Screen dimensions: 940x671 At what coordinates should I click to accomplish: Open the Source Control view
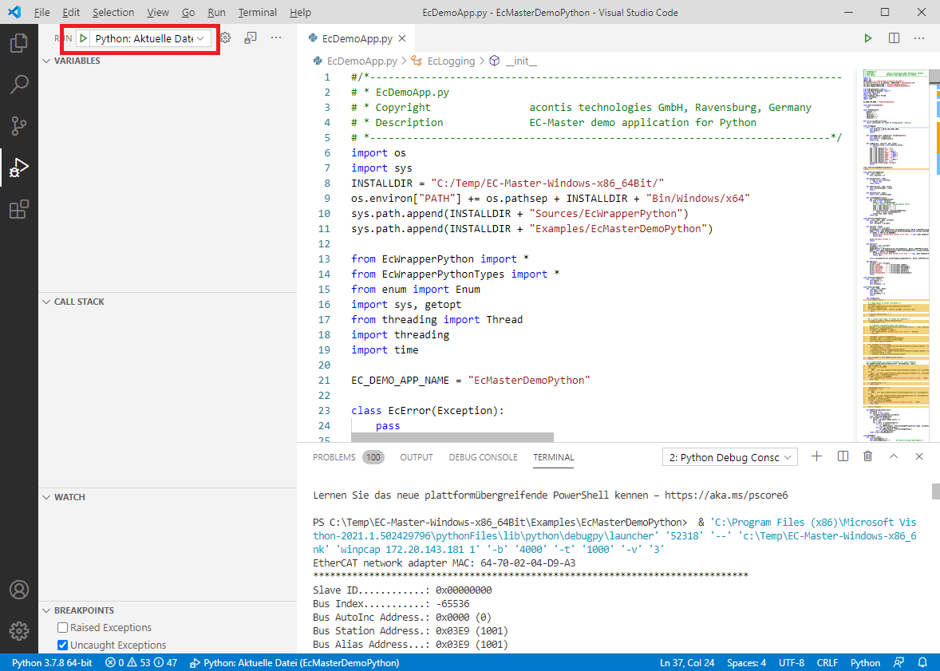pyautogui.click(x=18, y=126)
